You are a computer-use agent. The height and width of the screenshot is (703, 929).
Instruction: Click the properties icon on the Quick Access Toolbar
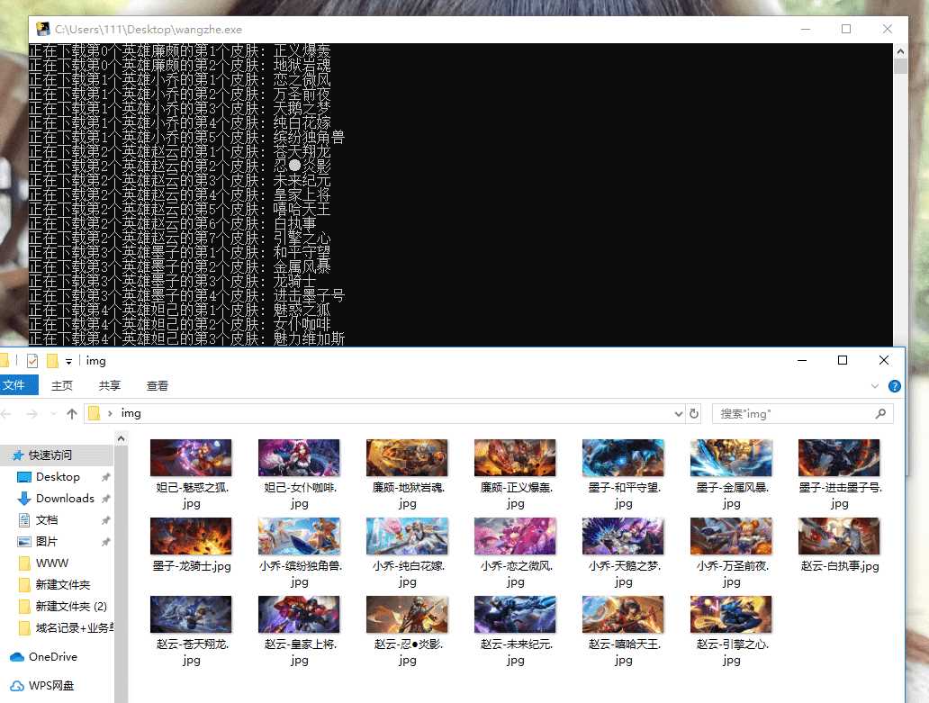pyautogui.click(x=32, y=360)
